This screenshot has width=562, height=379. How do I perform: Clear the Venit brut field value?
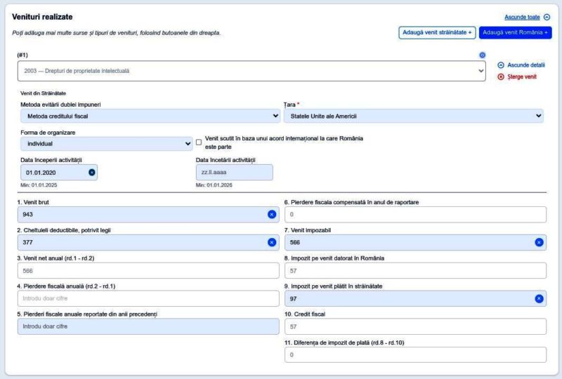(x=272, y=214)
